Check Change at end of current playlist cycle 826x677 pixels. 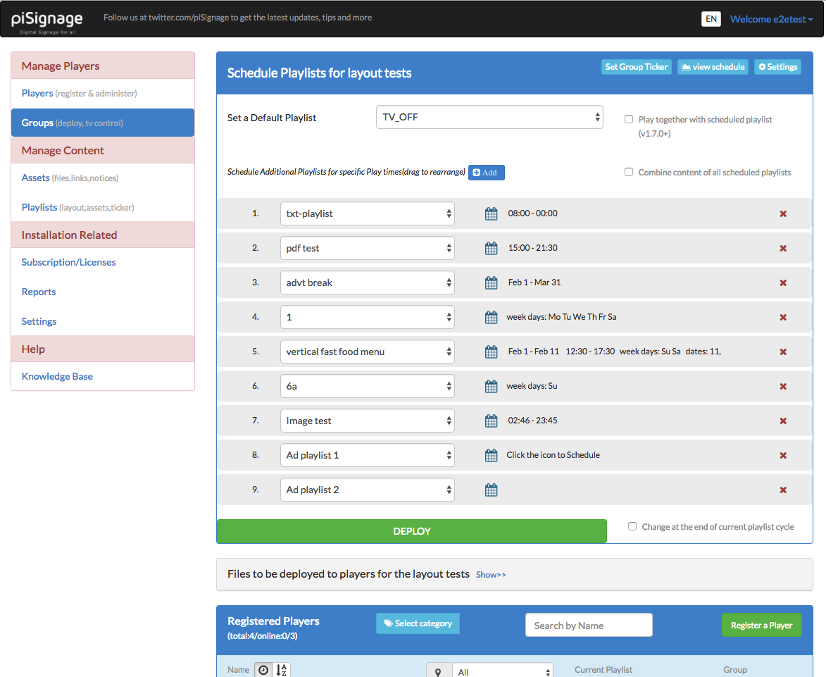coord(632,527)
